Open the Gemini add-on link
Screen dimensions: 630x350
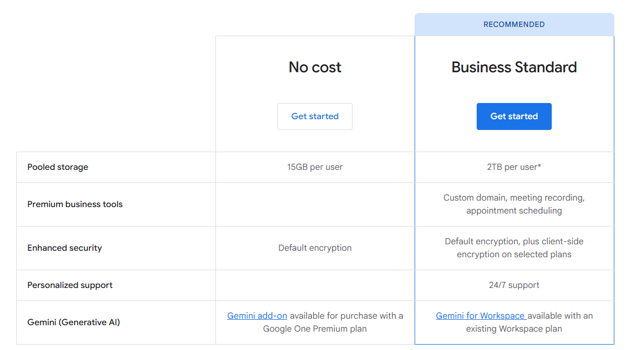click(257, 316)
